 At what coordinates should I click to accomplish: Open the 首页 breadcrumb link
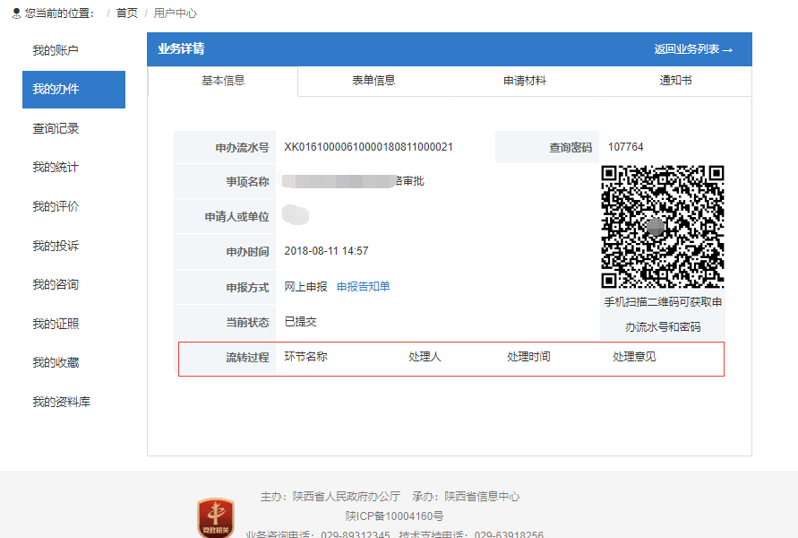tap(127, 13)
